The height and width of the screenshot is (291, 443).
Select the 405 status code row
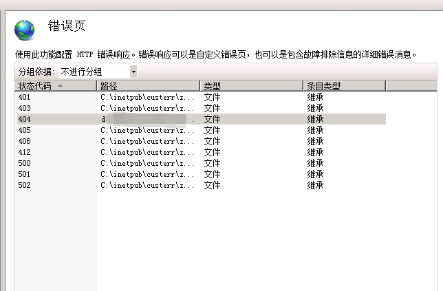(x=24, y=130)
